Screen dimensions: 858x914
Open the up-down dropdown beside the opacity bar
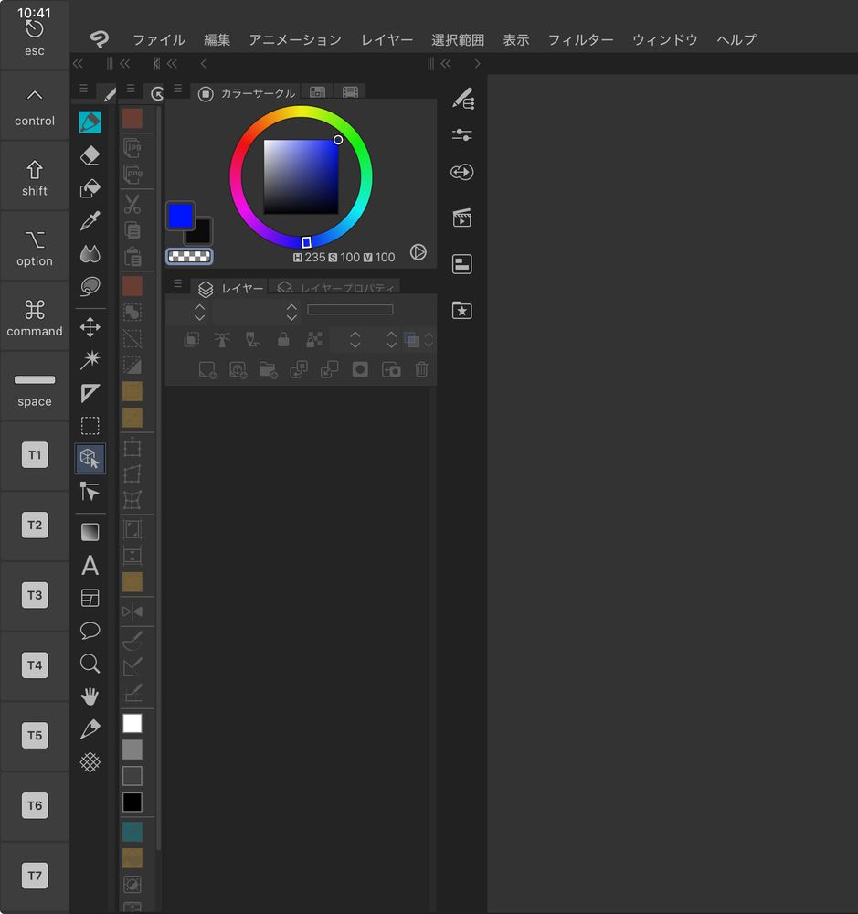point(292,312)
